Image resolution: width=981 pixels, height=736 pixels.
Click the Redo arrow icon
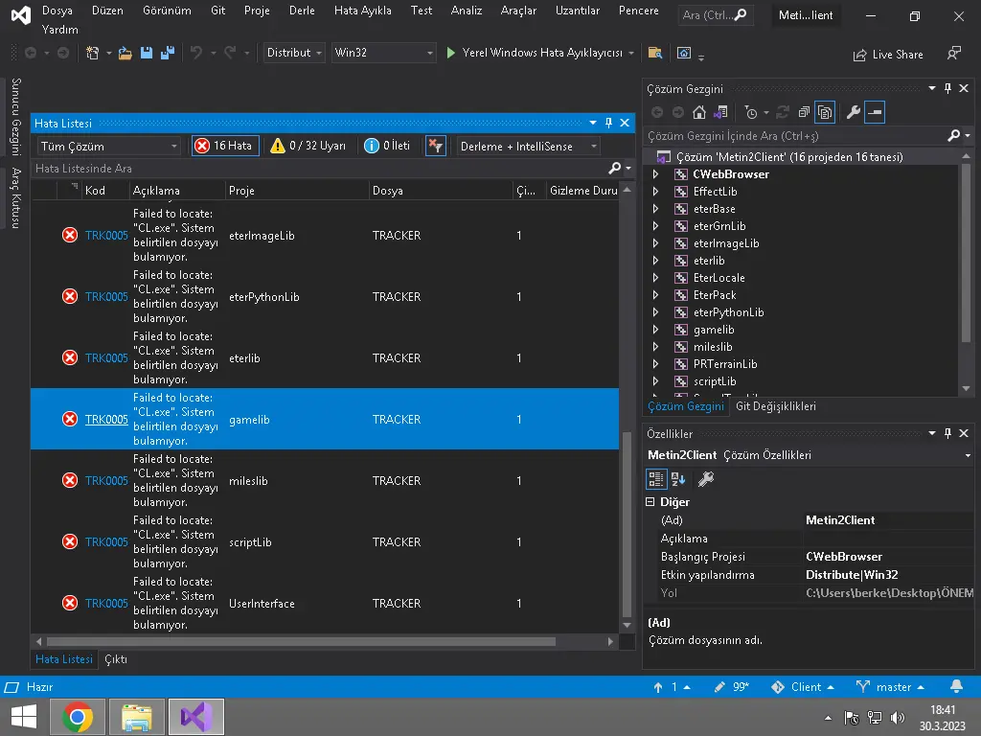[230, 54]
